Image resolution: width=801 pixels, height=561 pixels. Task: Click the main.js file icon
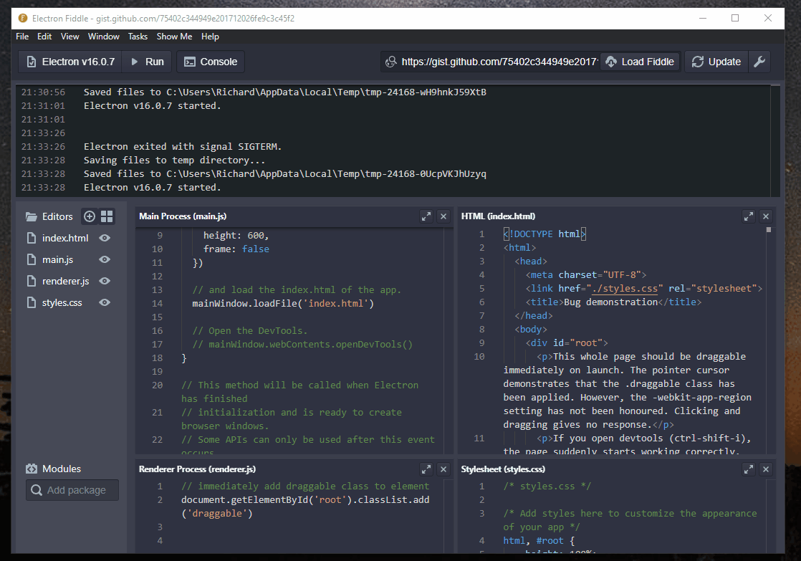[32, 259]
